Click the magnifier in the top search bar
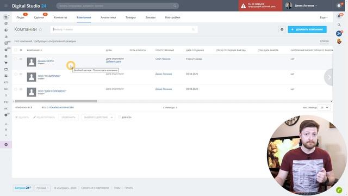Image resolution: width=348 pixels, height=196 pixels. coord(175,6)
